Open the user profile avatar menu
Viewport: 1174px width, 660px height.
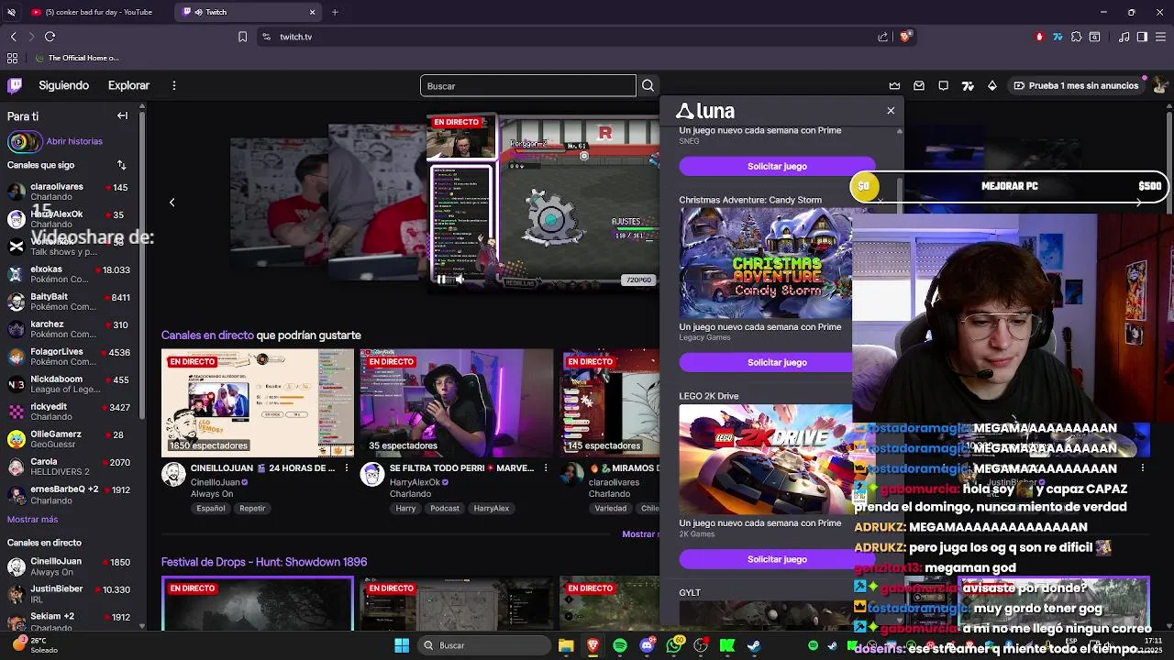click(1160, 85)
